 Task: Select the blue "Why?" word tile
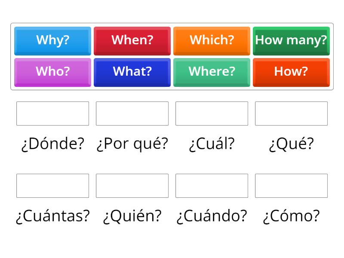[52, 40]
